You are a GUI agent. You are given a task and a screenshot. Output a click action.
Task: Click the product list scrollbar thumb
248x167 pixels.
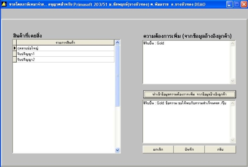tap(117, 76)
